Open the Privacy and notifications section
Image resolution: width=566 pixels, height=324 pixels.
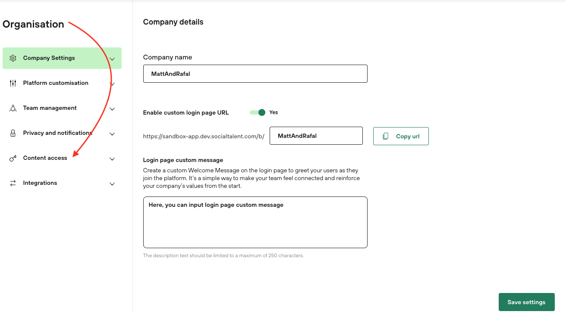57,133
